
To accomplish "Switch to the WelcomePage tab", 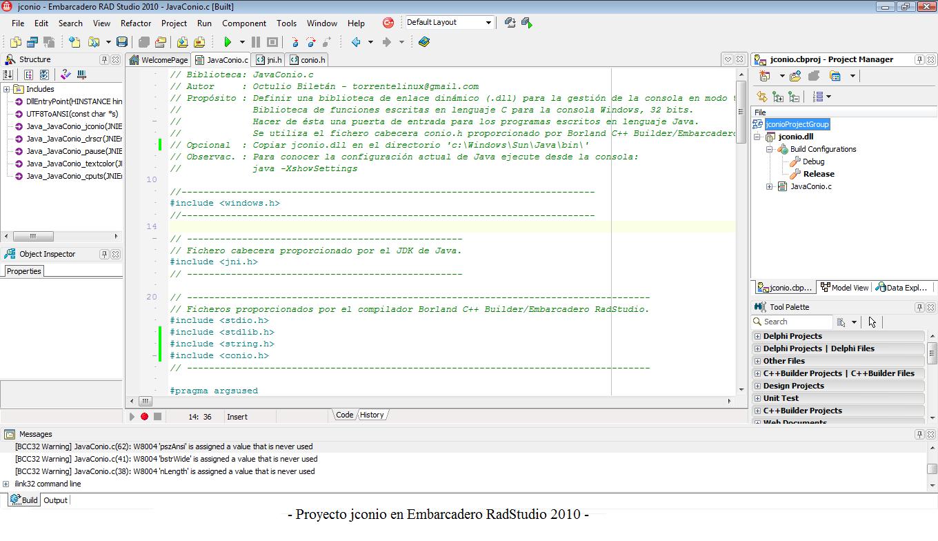I will point(159,60).
